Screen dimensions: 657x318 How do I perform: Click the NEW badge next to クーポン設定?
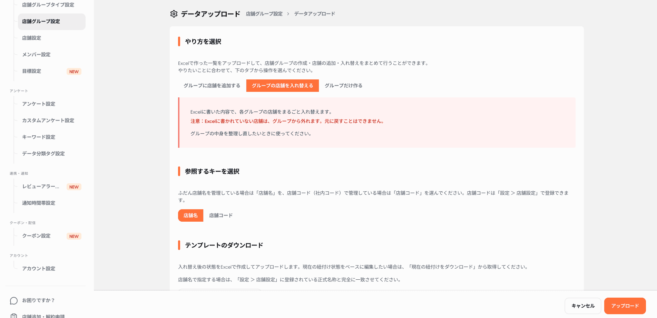tap(74, 236)
